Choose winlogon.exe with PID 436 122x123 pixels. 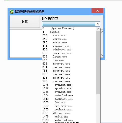click(69, 49)
